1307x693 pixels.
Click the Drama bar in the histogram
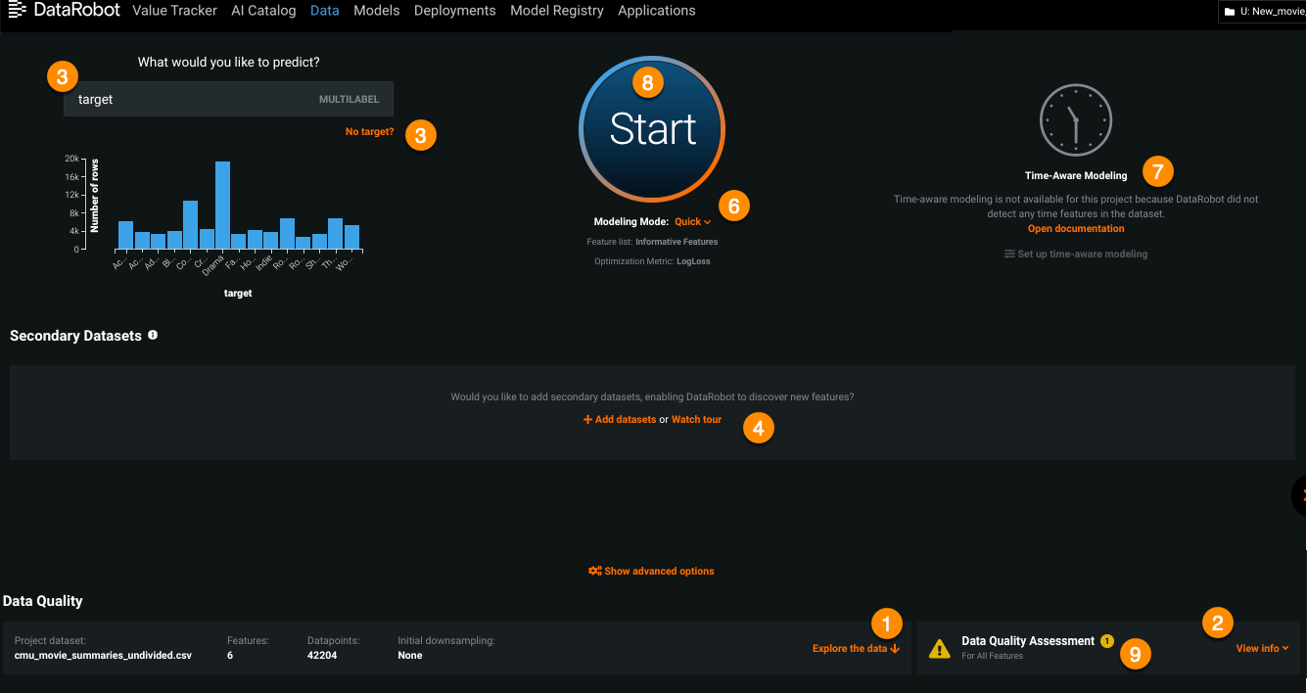(x=222, y=206)
